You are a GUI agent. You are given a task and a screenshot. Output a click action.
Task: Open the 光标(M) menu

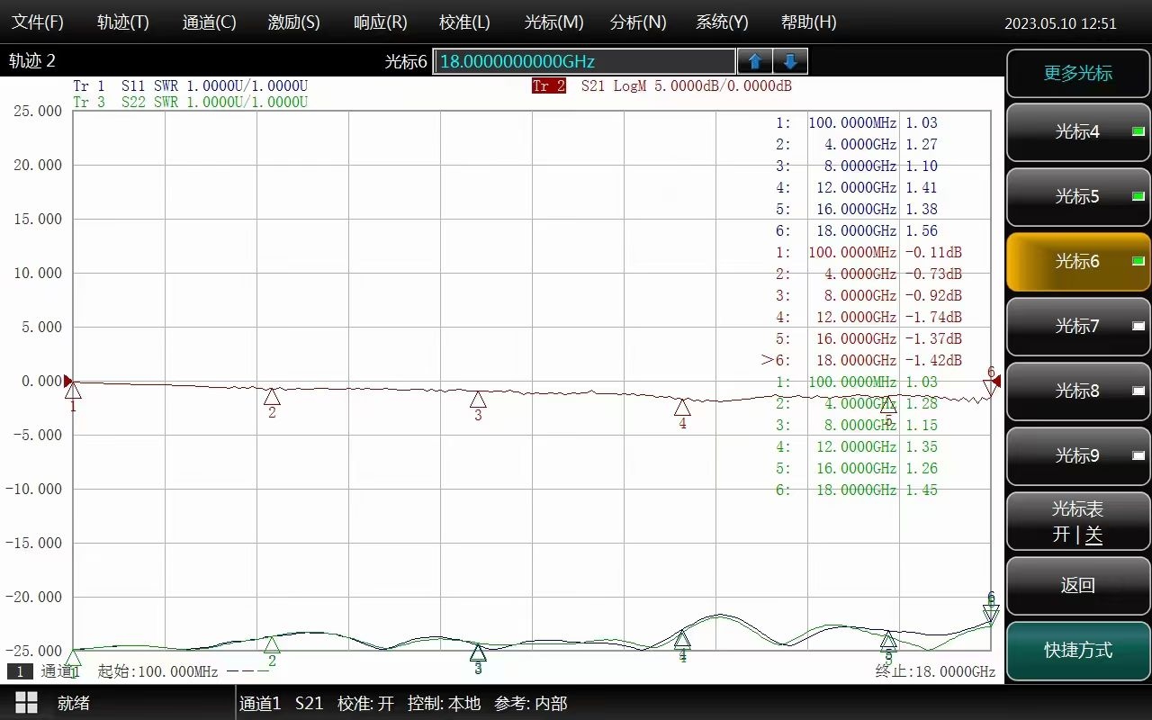[553, 22]
